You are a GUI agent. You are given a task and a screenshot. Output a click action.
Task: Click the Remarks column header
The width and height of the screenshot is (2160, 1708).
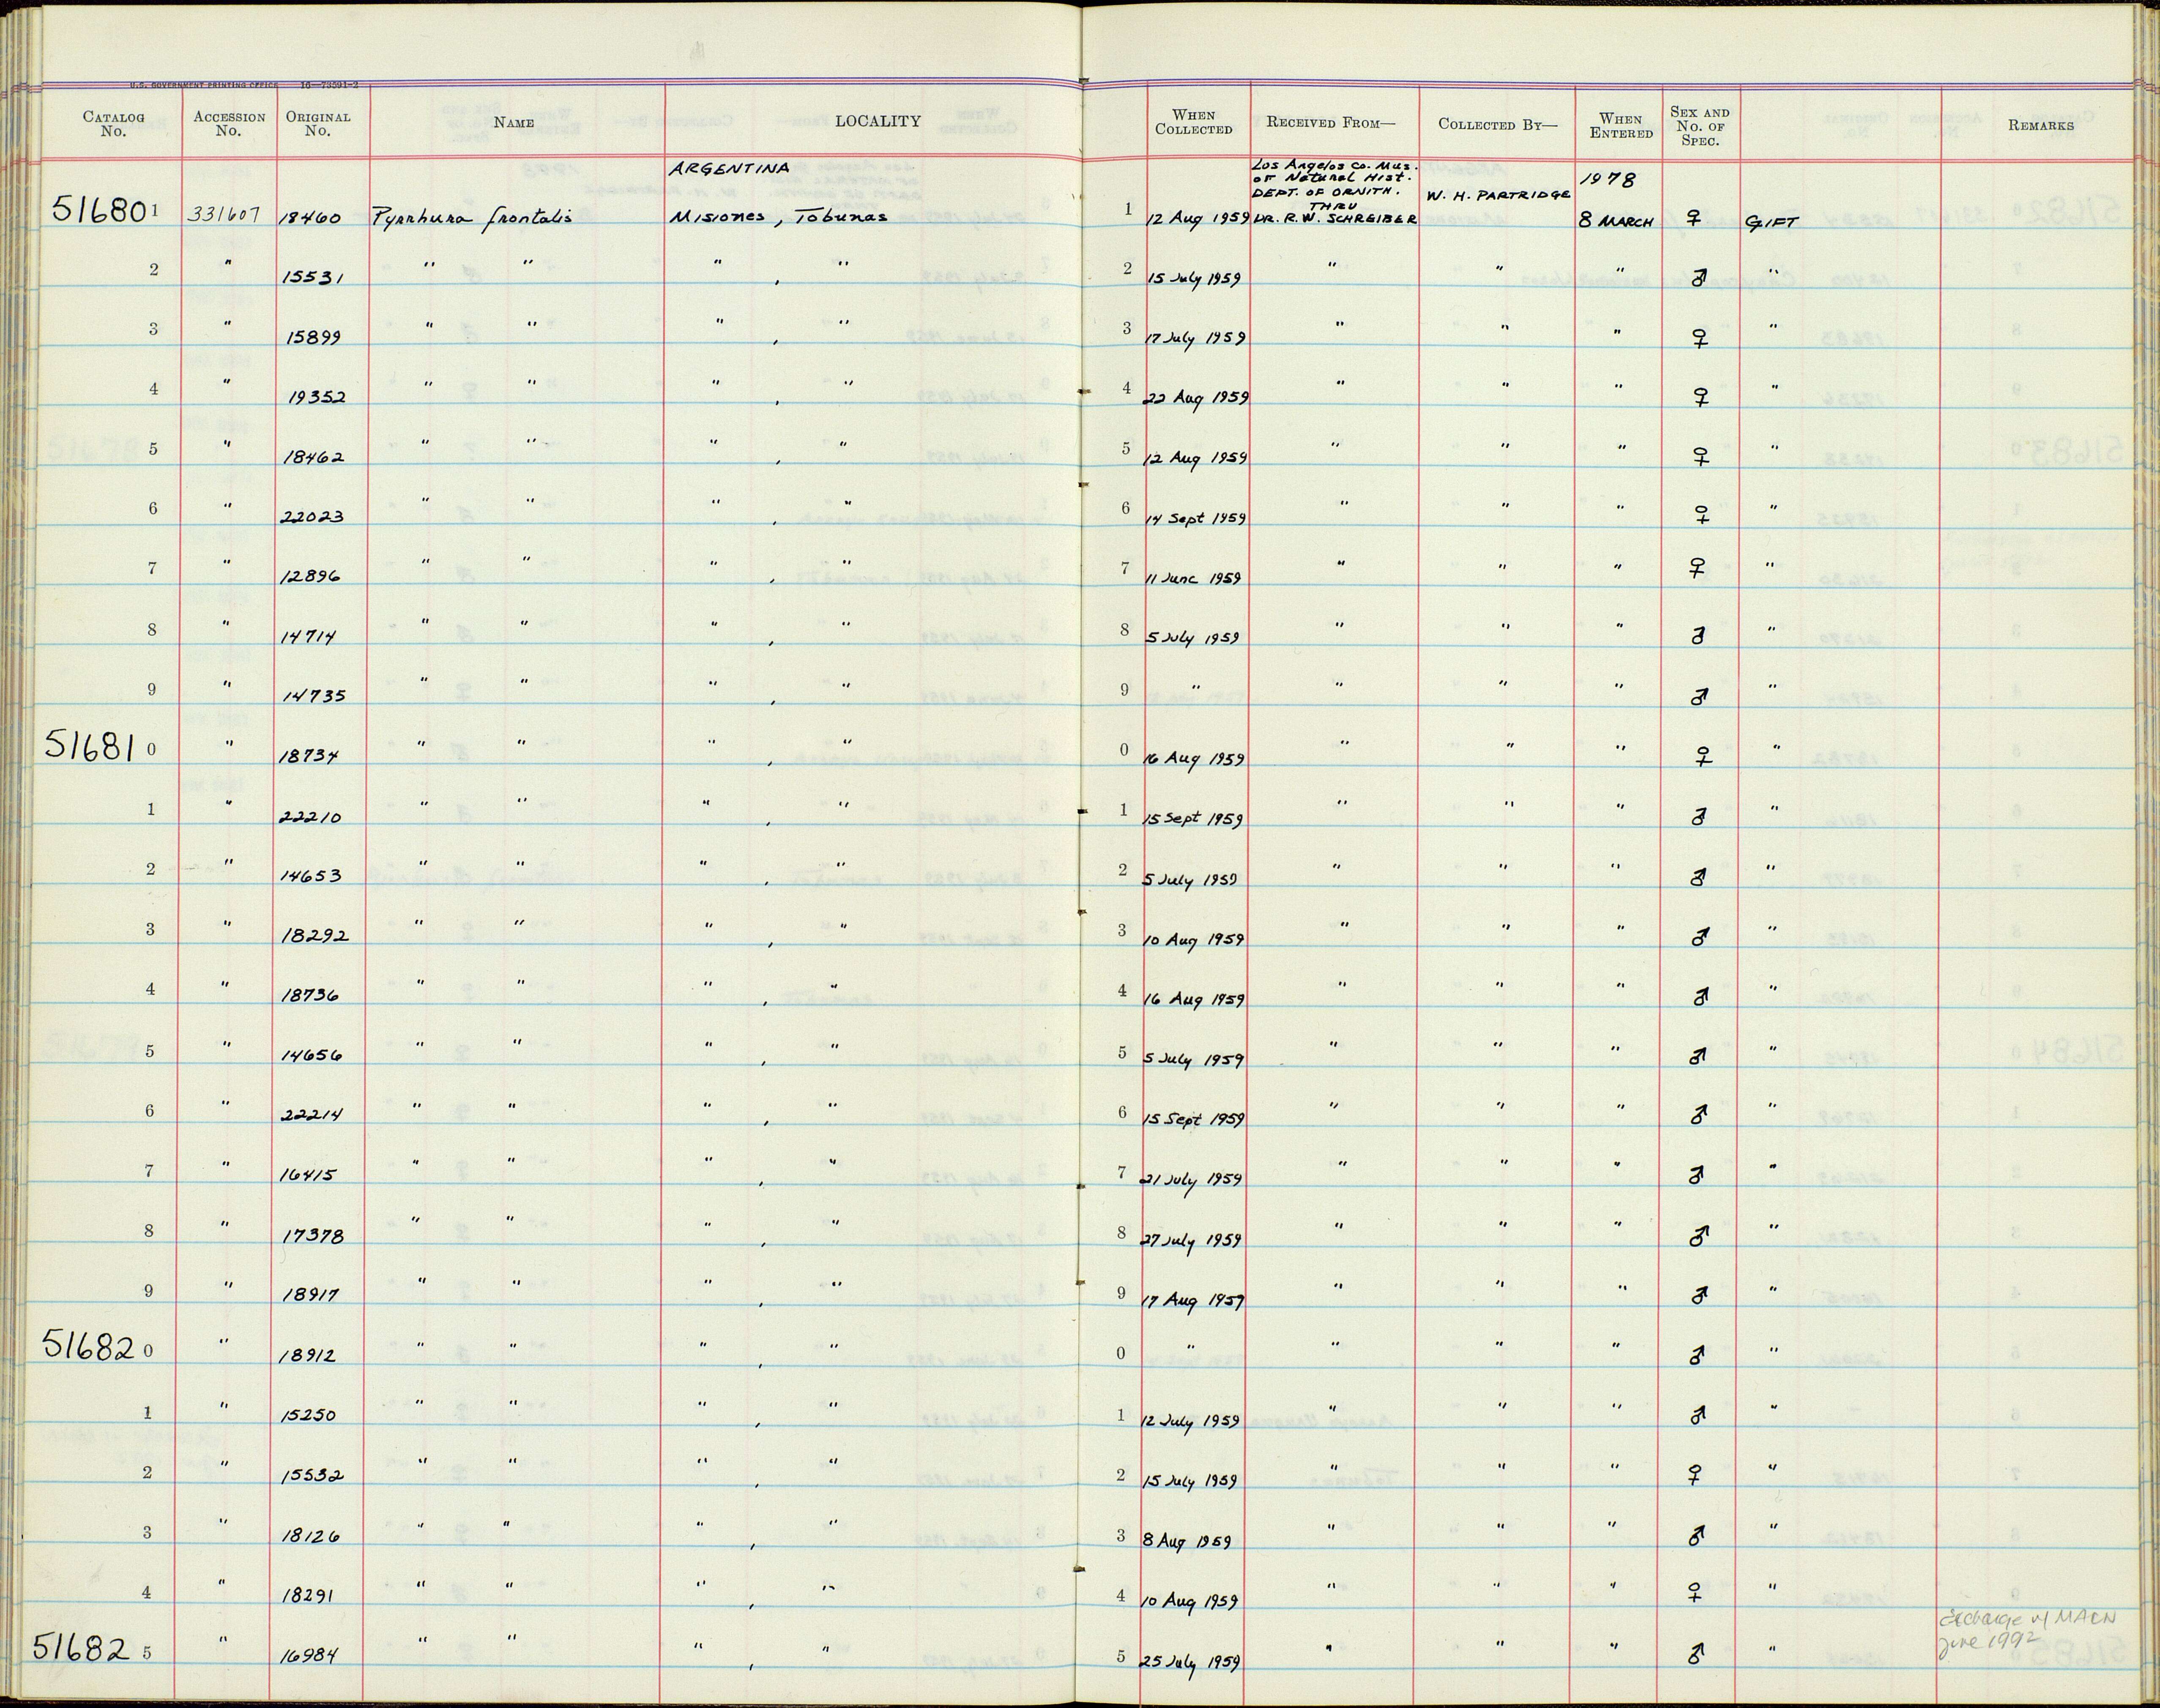click(2041, 125)
